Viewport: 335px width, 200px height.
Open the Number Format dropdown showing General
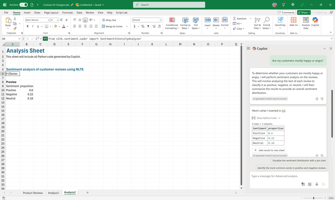147,20
